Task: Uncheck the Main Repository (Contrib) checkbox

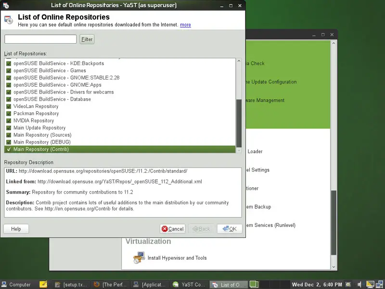Action: click(x=9, y=149)
